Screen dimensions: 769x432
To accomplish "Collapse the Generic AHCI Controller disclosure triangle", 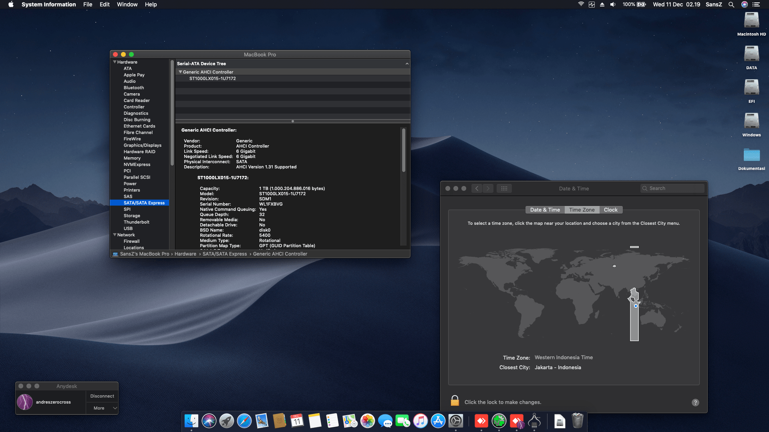I will coord(180,72).
